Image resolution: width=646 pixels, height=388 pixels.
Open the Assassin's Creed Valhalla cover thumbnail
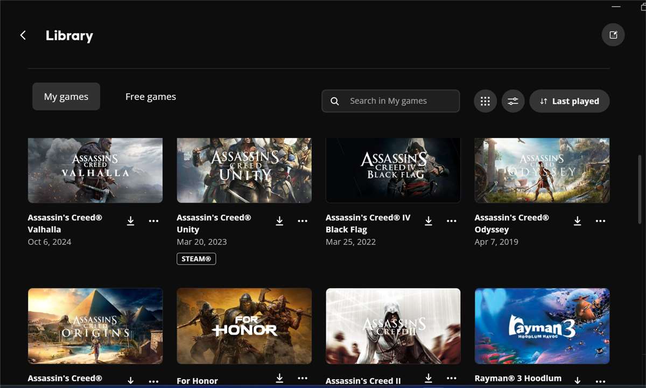pyautogui.click(x=95, y=170)
